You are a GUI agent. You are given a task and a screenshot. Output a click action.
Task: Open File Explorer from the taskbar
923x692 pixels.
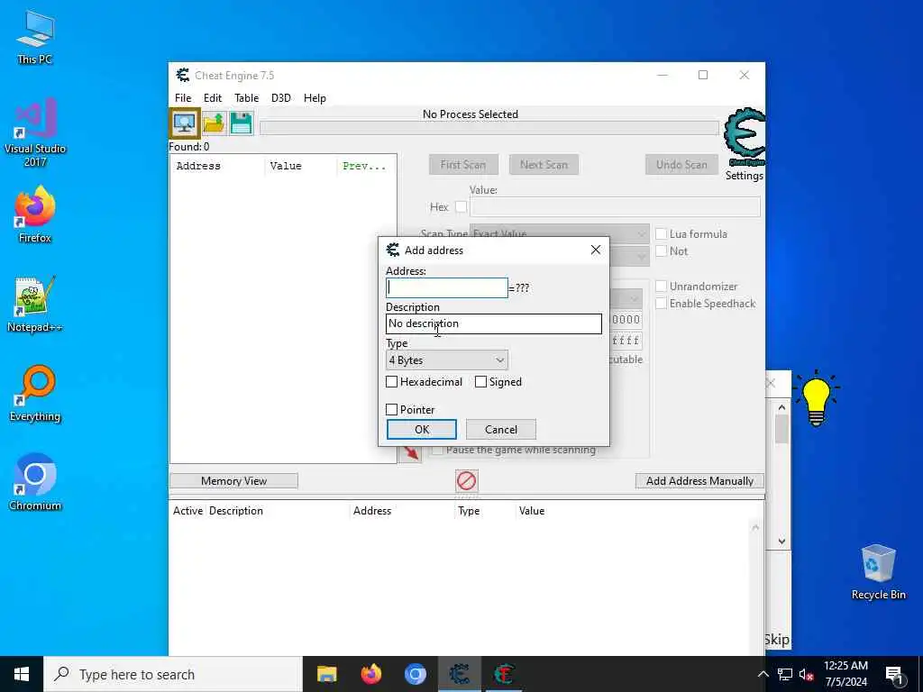point(326,674)
